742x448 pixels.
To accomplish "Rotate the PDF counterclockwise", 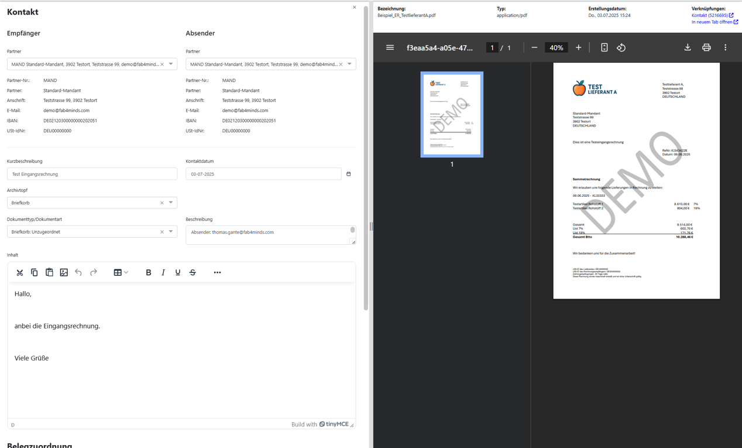I will [621, 47].
